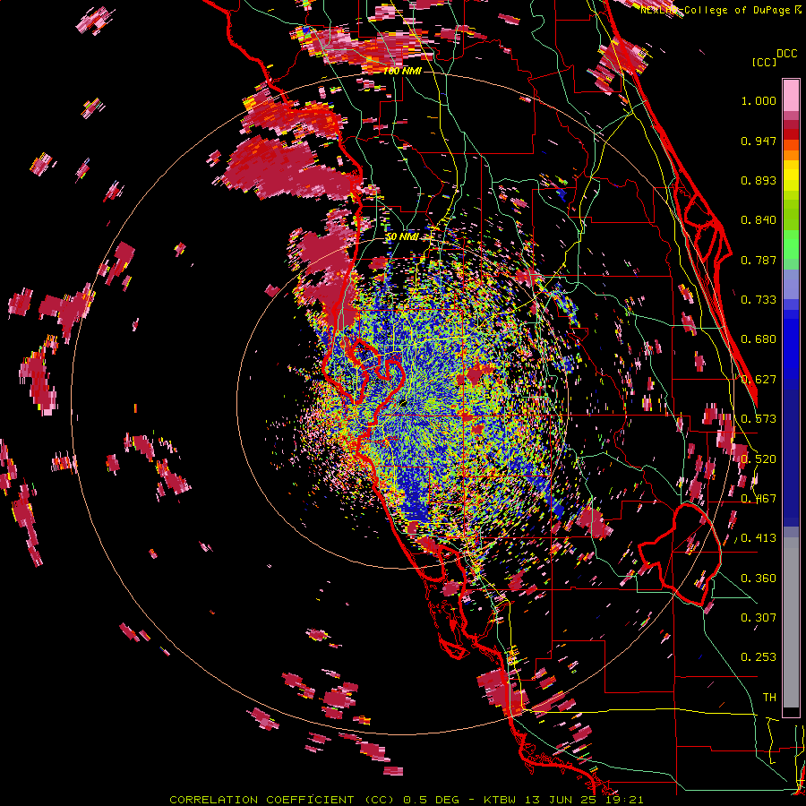This screenshot has width=806, height=806.
Task: Select the 0.840 scale value
Action: pyautogui.click(x=759, y=220)
